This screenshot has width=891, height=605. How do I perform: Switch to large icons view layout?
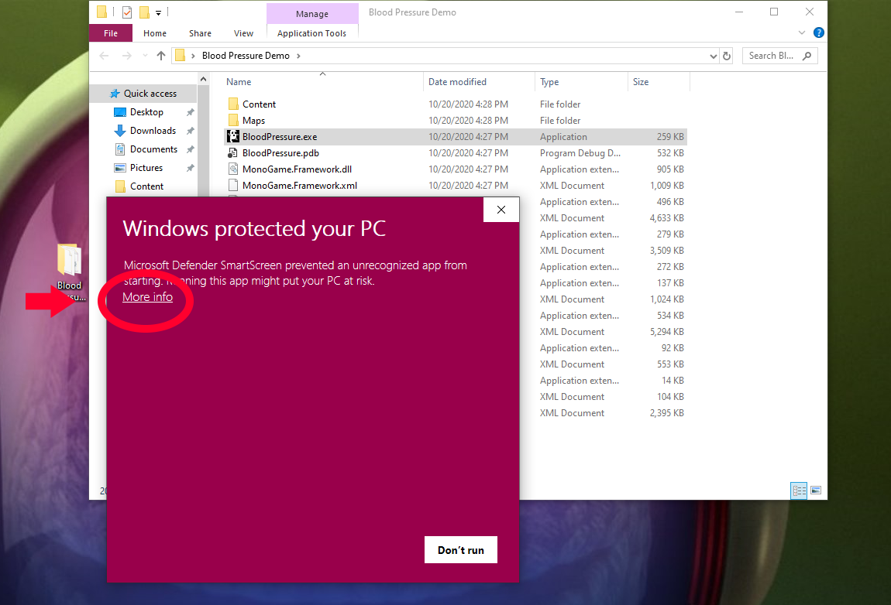[816, 490]
